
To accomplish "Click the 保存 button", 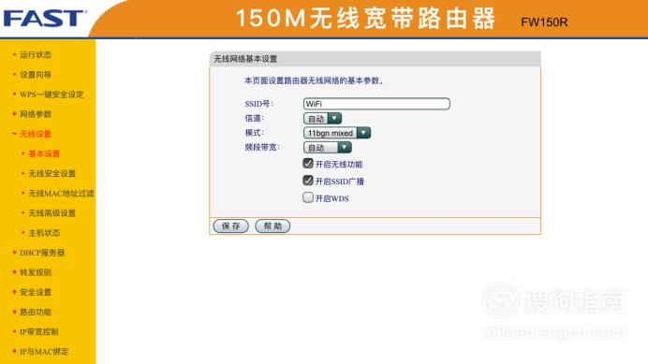I will [x=231, y=226].
